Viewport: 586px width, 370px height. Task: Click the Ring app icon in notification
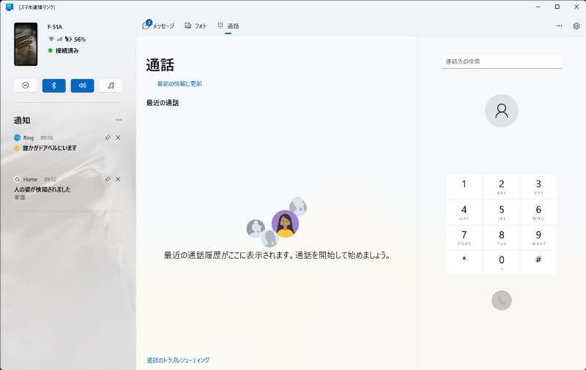17,137
